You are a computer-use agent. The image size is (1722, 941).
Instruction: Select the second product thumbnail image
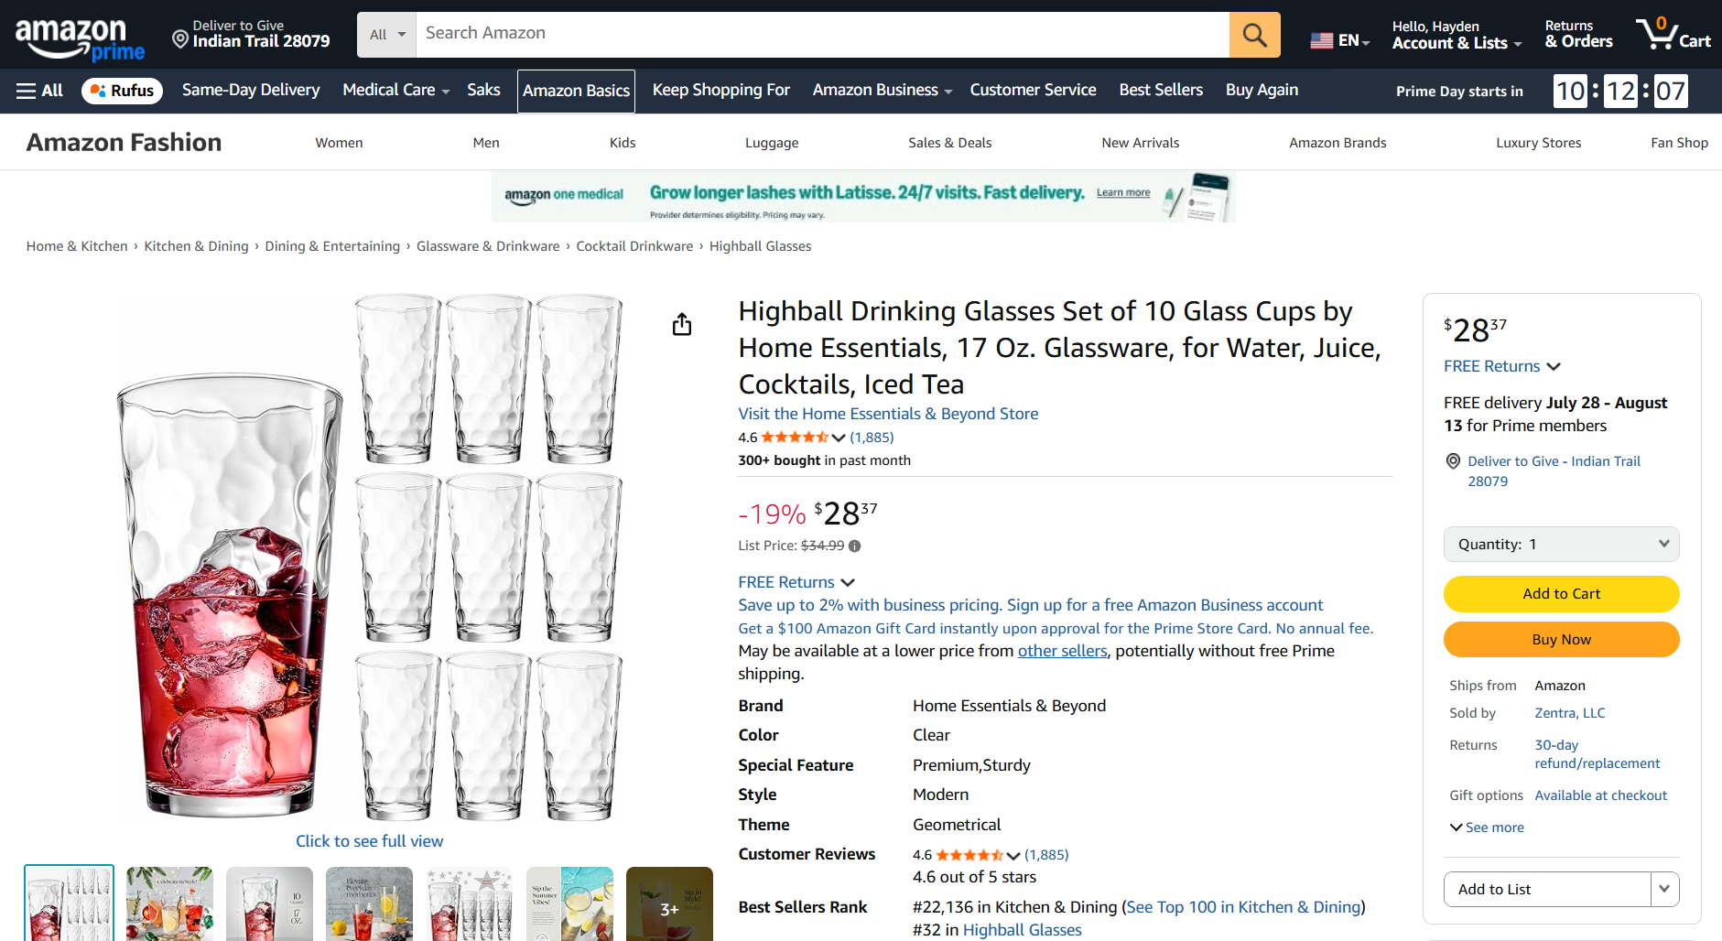pos(169,903)
